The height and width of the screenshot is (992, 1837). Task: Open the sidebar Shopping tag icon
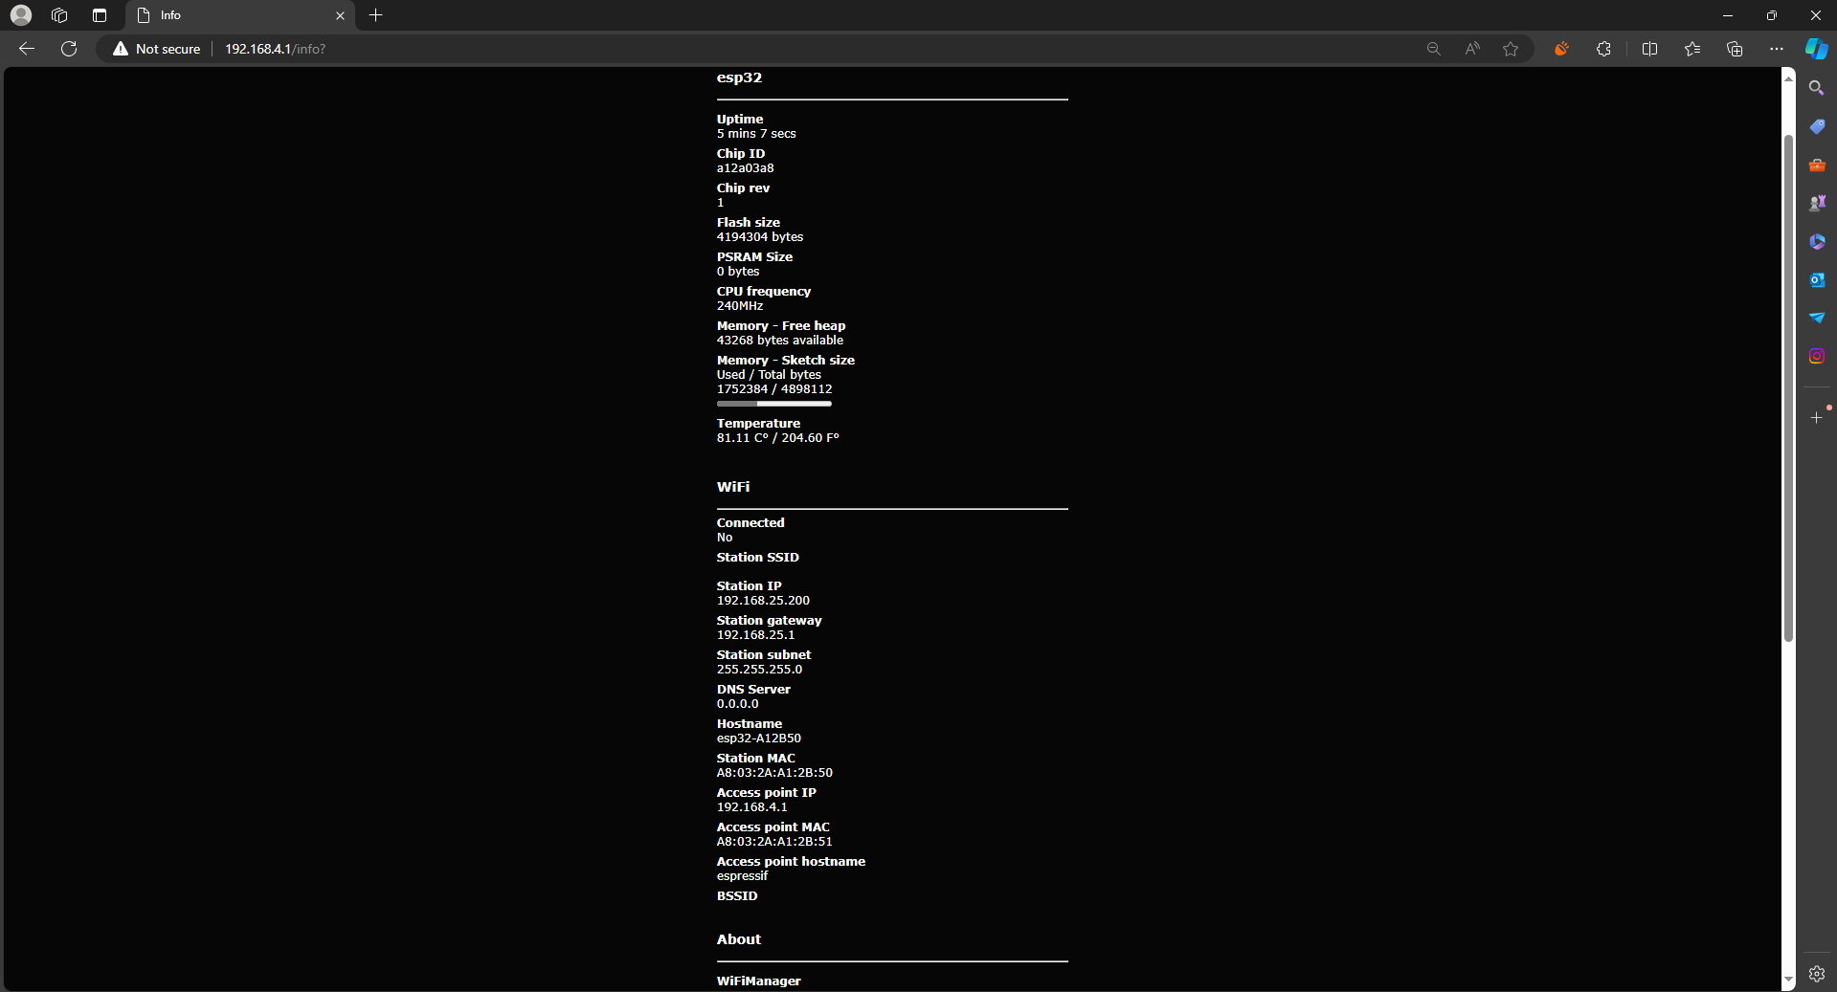[1816, 126]
